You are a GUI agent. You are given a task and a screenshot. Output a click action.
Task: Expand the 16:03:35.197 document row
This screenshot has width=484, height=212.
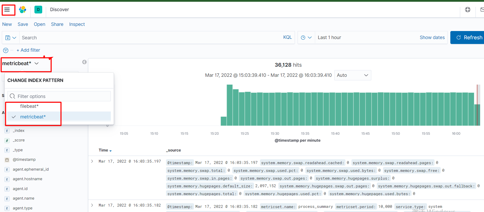(92, 161)
